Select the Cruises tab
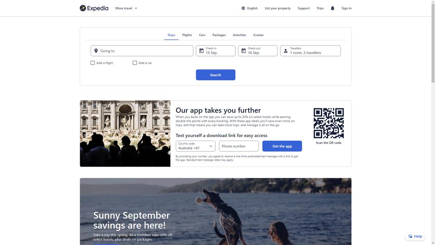The image size is (435, 245). (258, 35)
